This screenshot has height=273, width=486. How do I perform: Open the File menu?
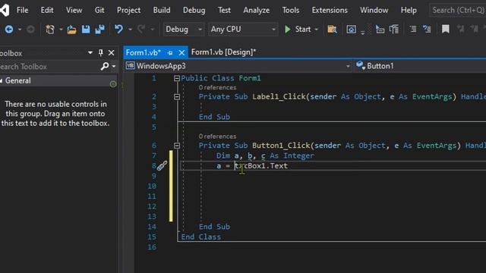[22, 10]
